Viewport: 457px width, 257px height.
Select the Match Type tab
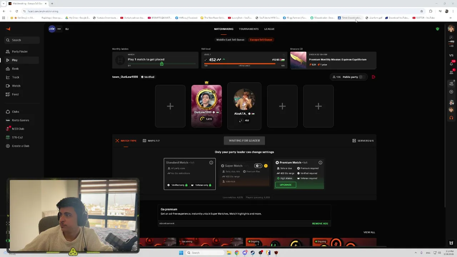[x=126, y=141]
